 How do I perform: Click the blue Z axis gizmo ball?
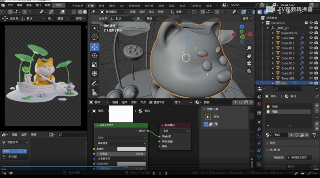click(x=242, y=27)
